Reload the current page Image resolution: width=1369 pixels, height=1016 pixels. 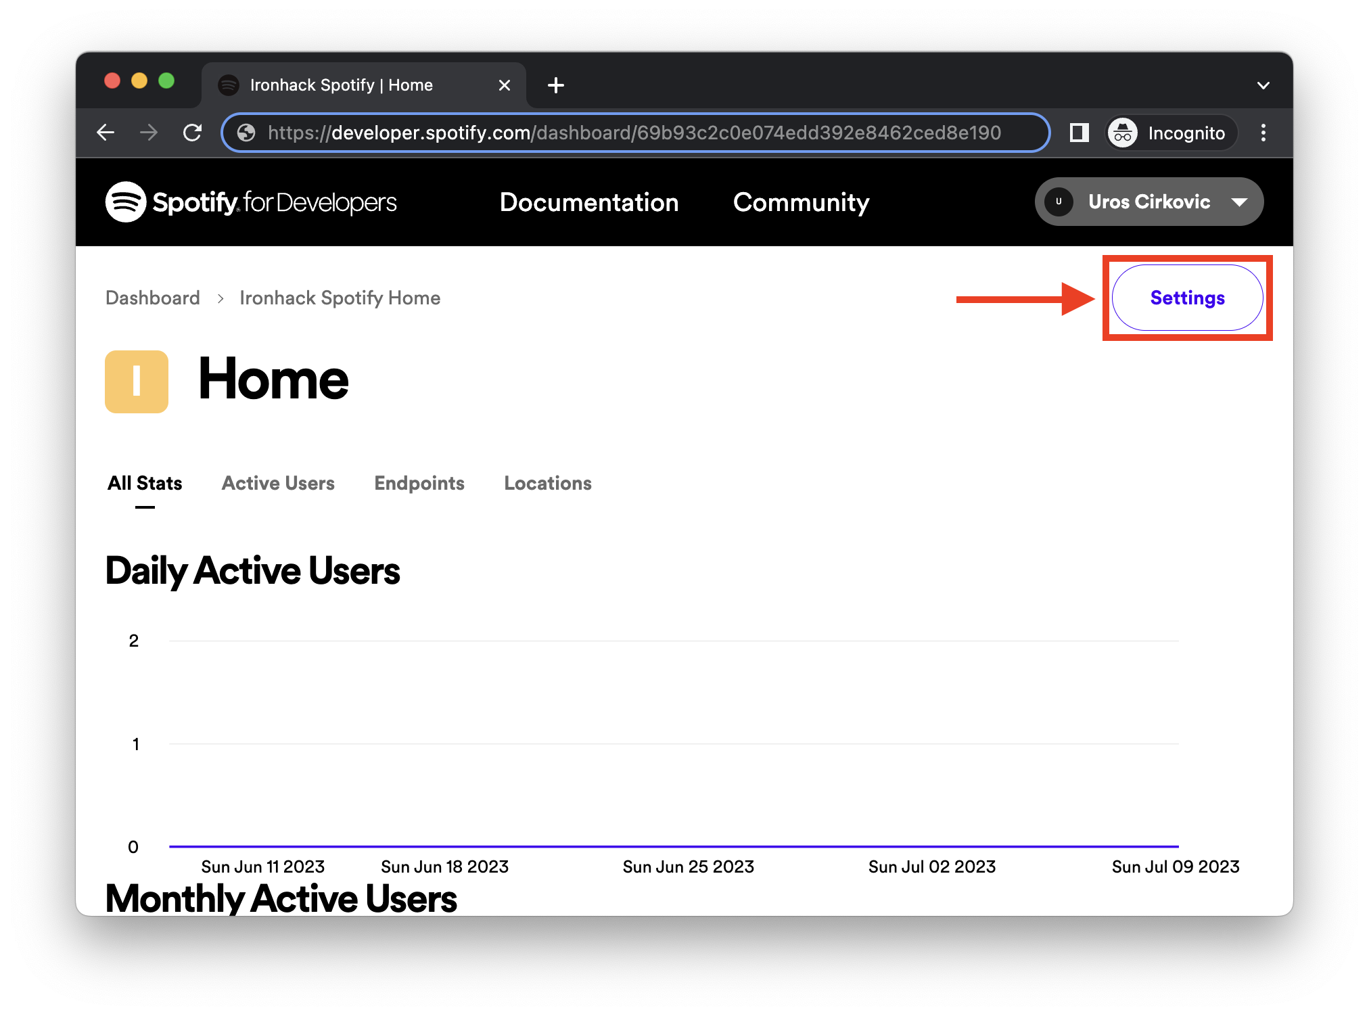[x=193, y=133]
